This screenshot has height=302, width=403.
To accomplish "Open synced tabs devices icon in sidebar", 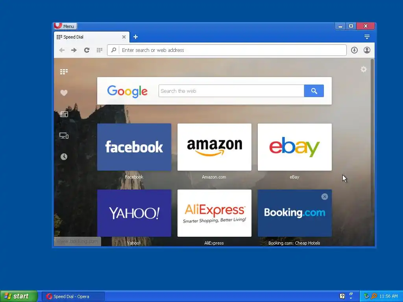I will point(64,136).
